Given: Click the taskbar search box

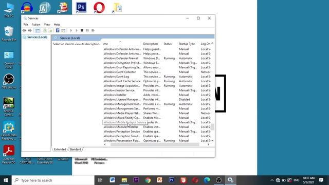Looking at the screenshot, I should 53,180.
